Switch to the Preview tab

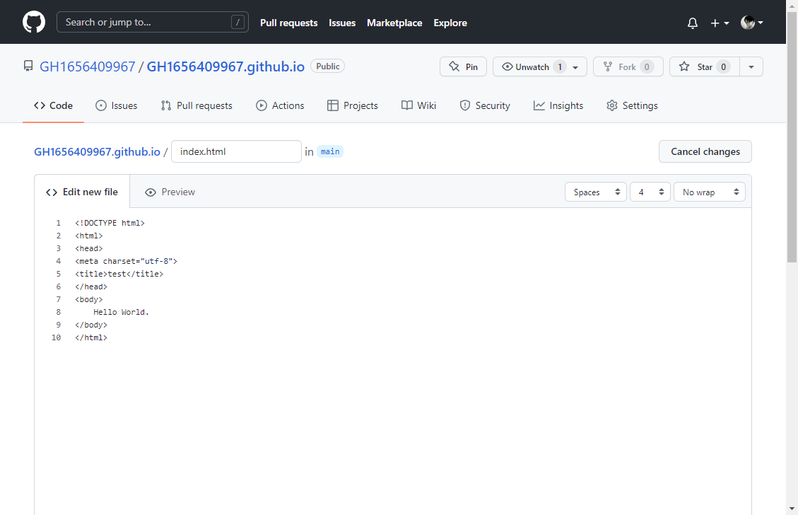pos(170,192)
